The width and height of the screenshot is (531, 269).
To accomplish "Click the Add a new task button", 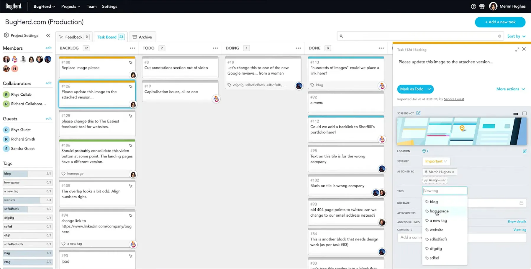I will tap(500, 22).
